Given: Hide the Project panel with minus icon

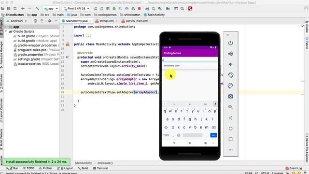Looking at the screenshot, I should pos(56,21).
